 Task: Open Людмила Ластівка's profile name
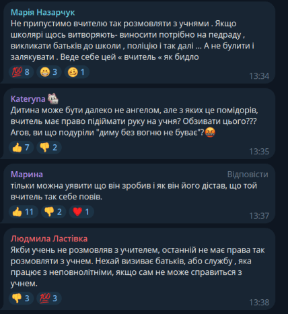[49, 239]
